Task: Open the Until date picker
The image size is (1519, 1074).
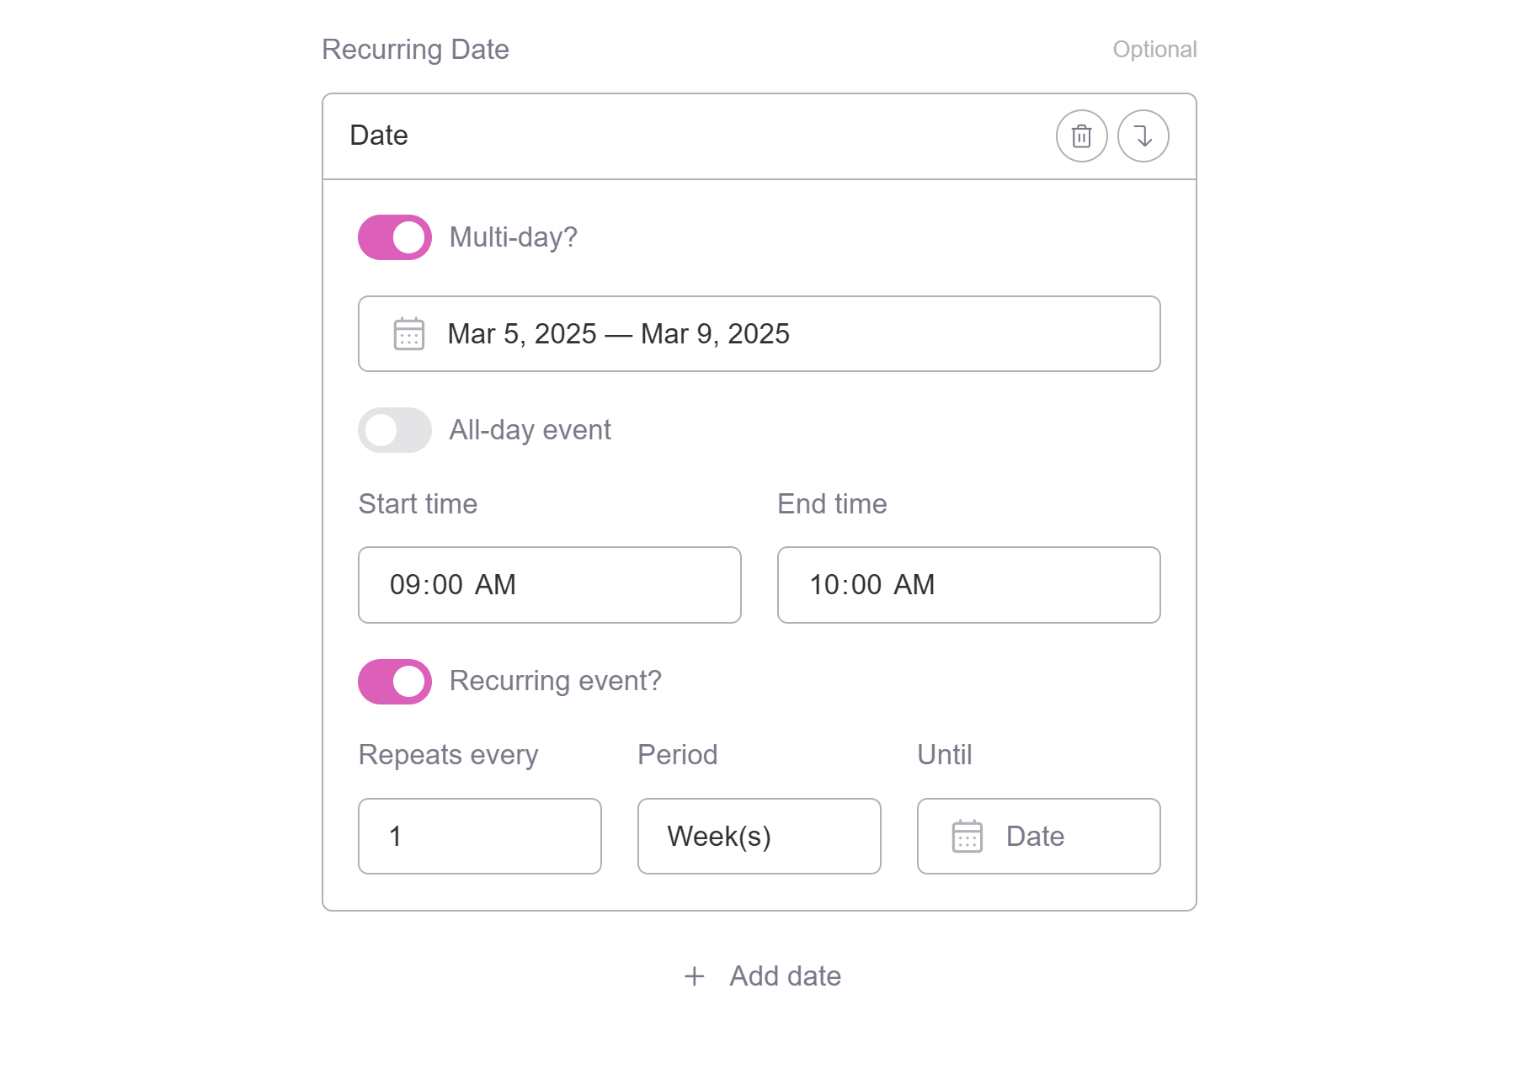Action: [x=1037, y=836]
